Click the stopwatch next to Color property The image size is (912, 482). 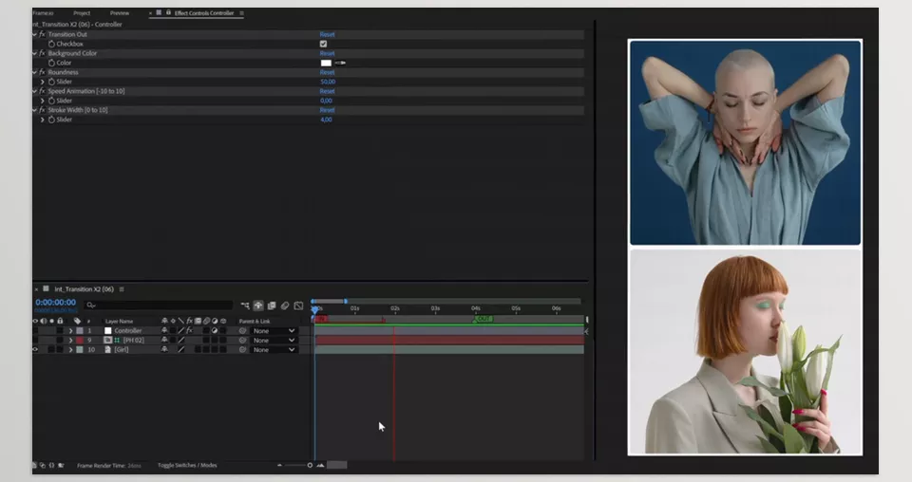pyautogui.click(x=51, y=63)
